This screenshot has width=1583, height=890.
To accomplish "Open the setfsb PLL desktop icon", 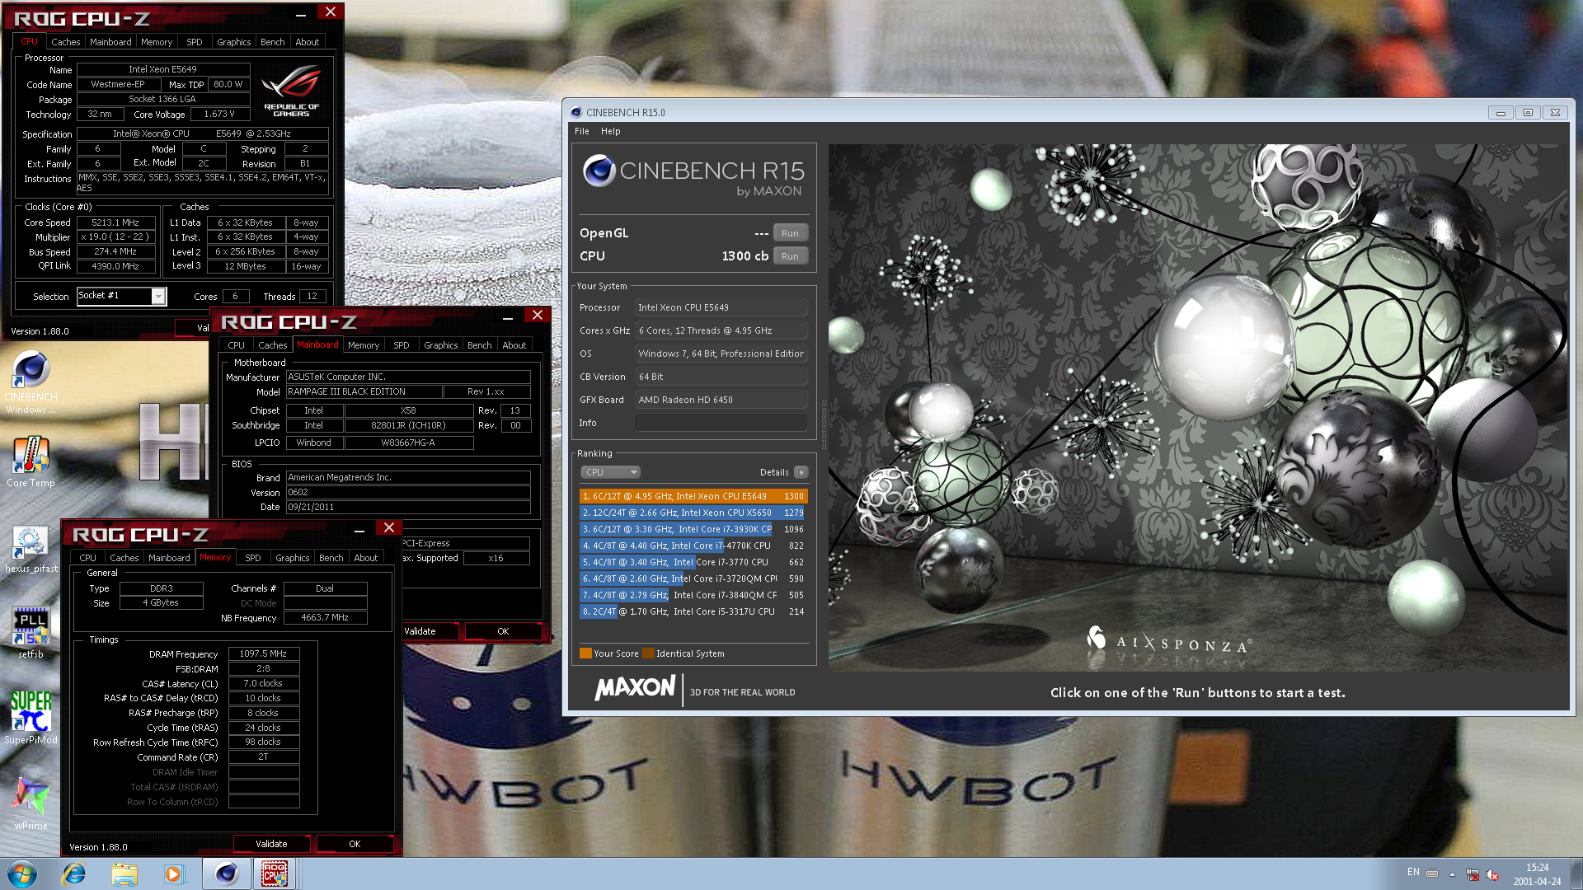I will click(x=31, y=633).
